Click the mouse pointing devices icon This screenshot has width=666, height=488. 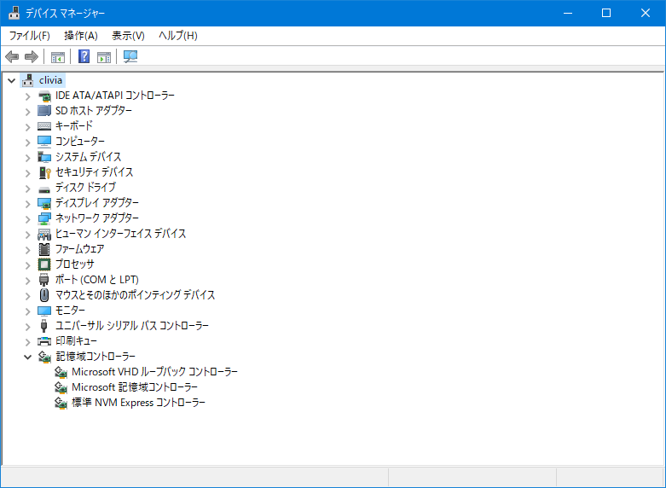tap(44, 295)
